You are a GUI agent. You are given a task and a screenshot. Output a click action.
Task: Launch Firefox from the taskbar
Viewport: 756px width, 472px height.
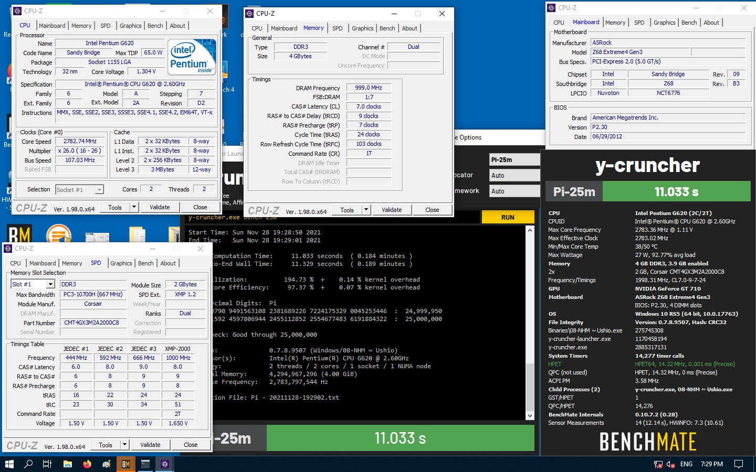pos(87,464)
